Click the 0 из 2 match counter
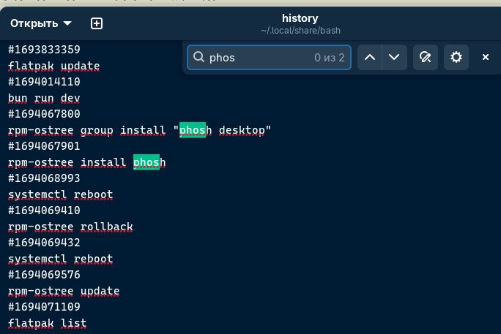This screenshot has height=334, width=501. [329, 57]
